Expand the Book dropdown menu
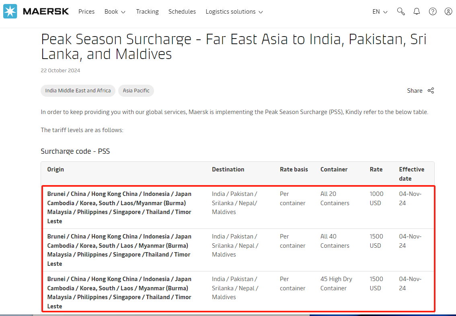The image size is (456, 316). click(x=115, y=12)
